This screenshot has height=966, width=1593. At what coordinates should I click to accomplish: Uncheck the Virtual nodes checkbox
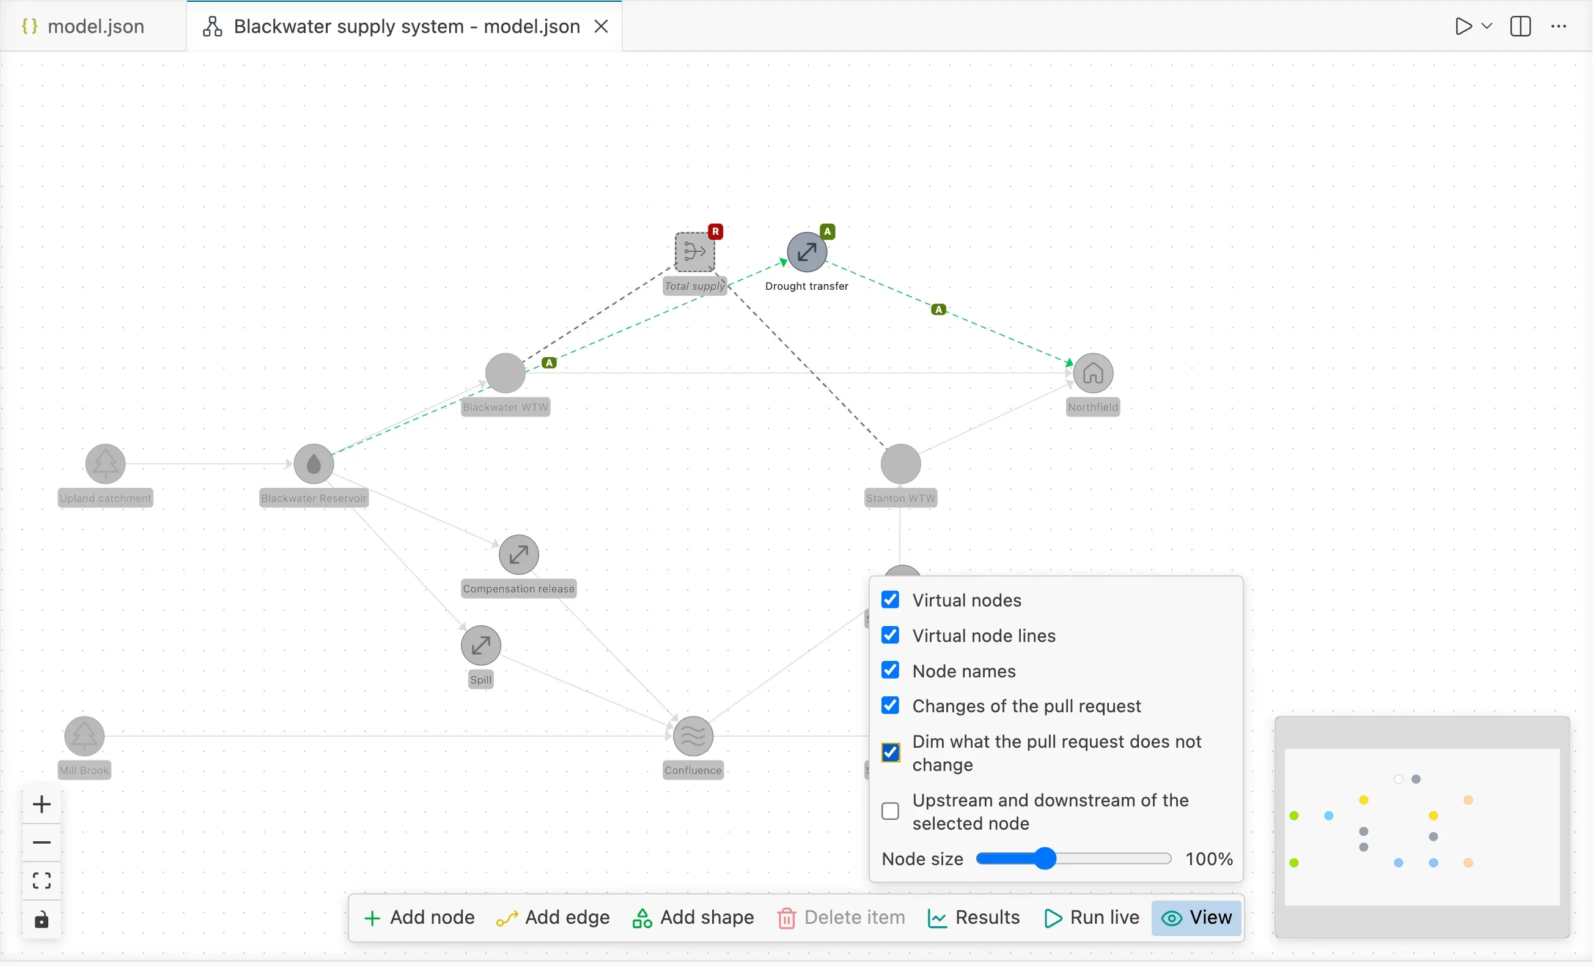coord(890,599)
